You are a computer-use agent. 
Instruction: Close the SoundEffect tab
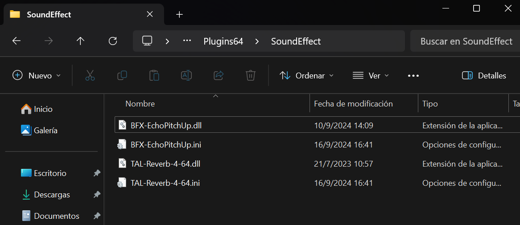150,14
